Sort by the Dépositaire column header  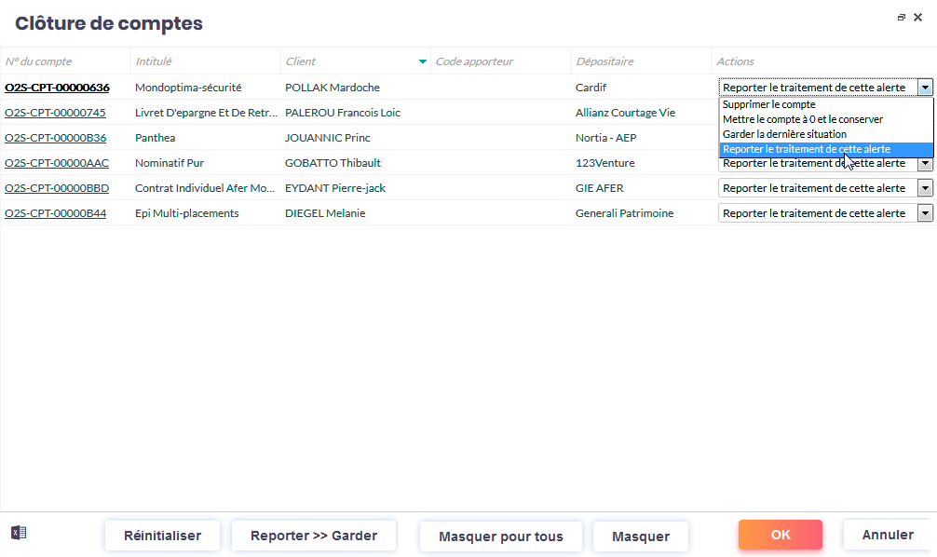(x=604, y=61)
